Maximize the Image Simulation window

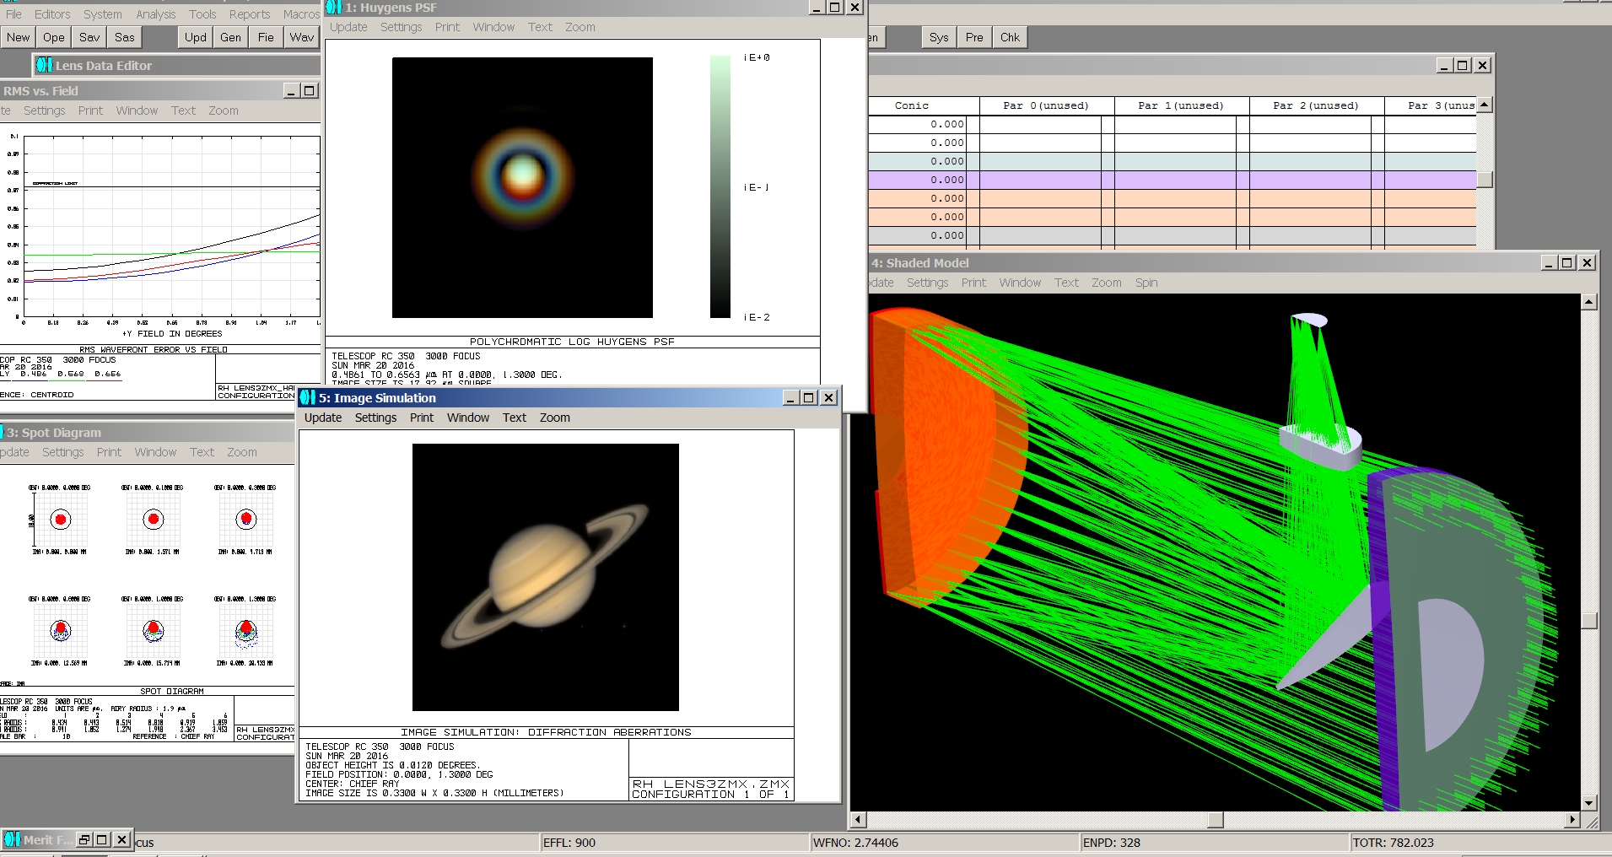(809, 397)
